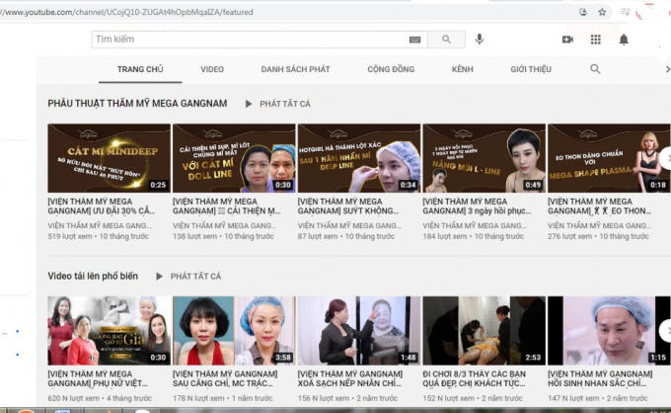Open the notifications bell
671x413 pixels.
(624, 40)
